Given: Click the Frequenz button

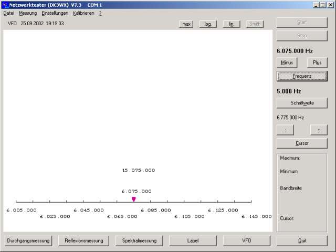Looking at the screenshot, I should point(302,76).
